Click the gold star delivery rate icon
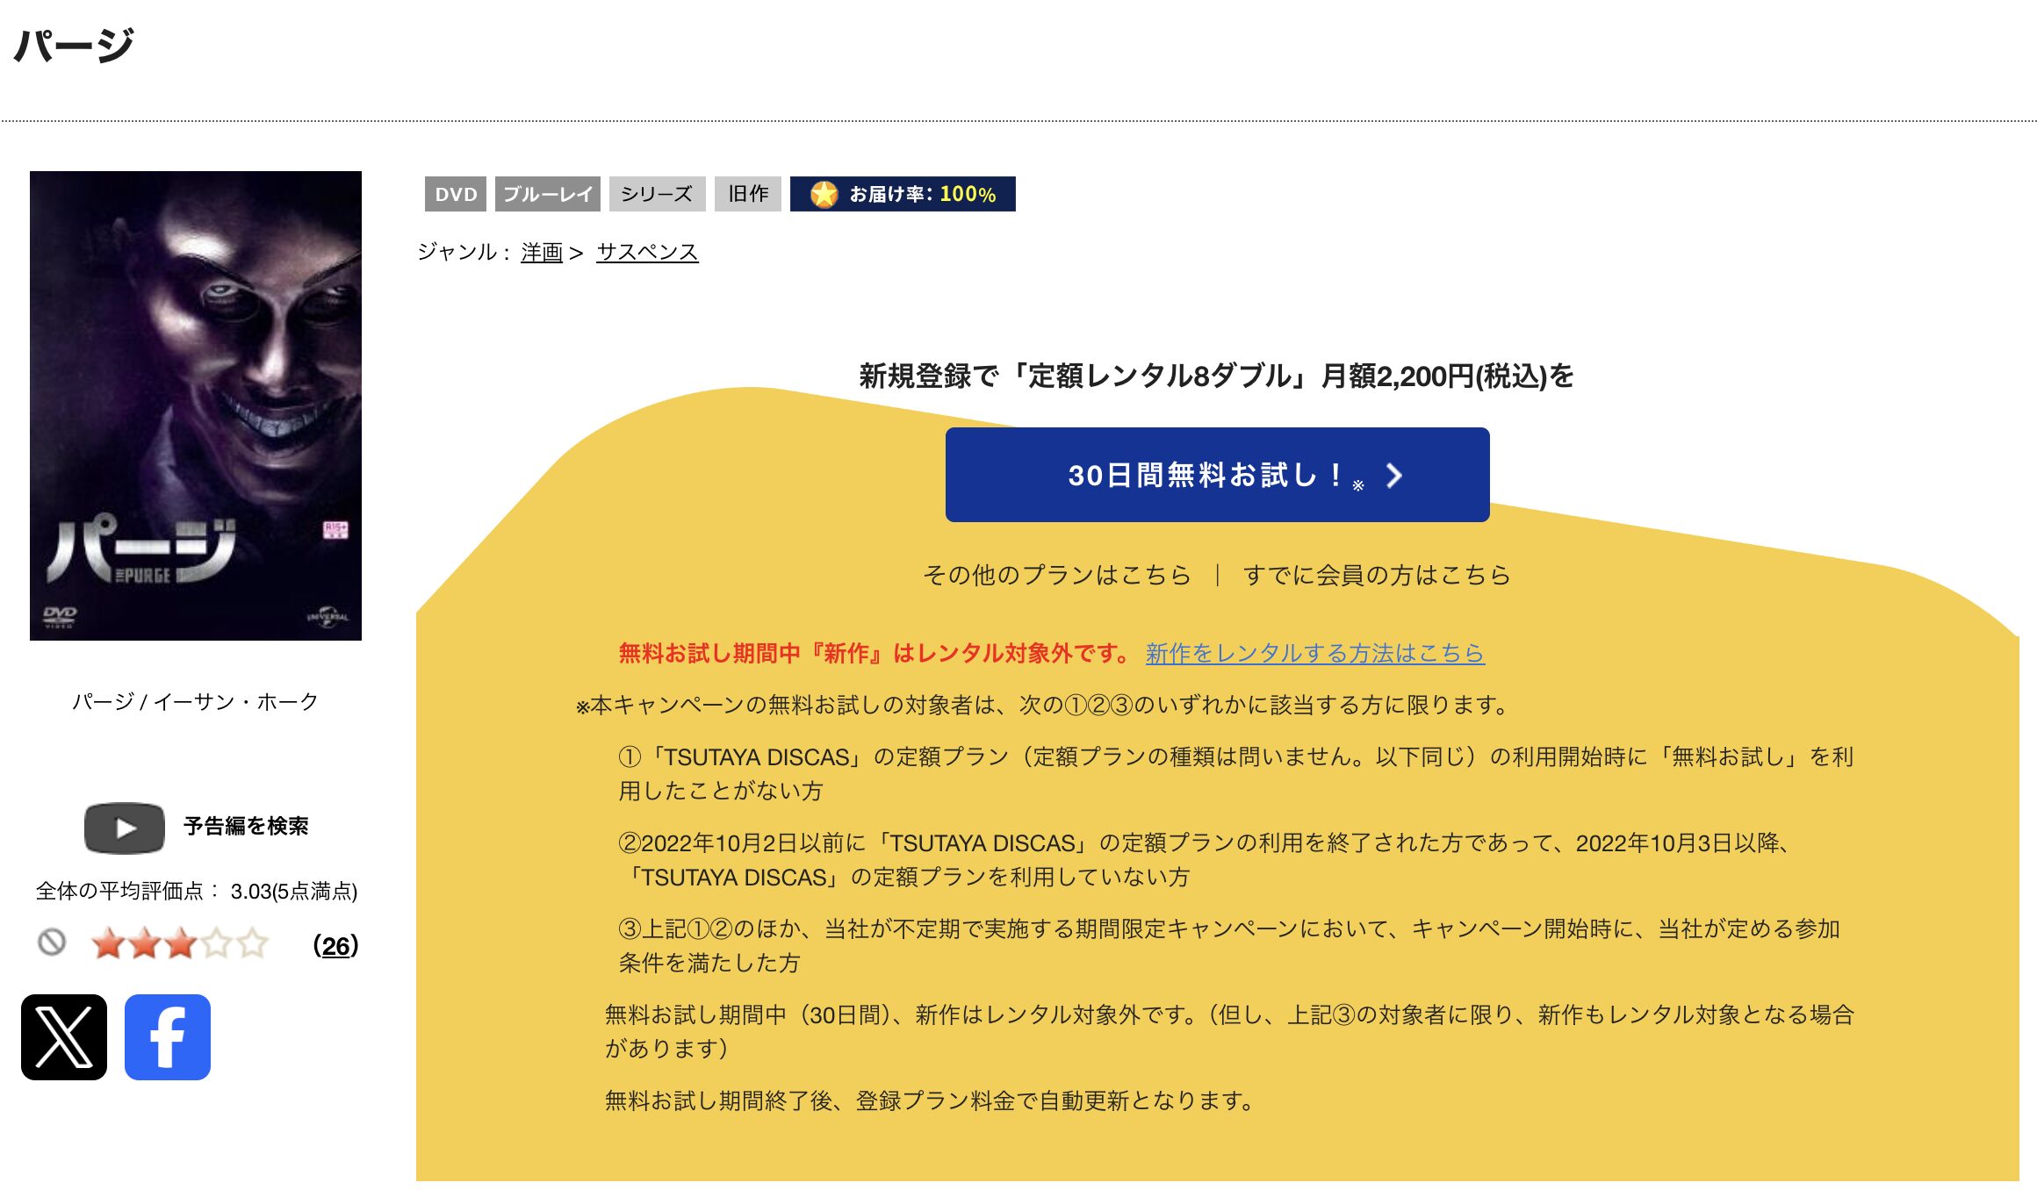Screen dimensions: 2037x1190 click(824, 194)
